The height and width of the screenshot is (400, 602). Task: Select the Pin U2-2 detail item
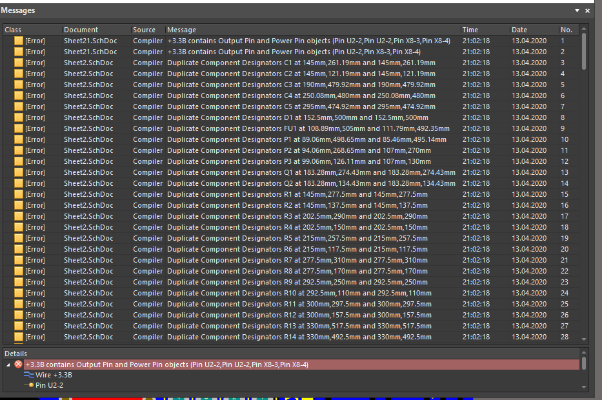coord(49,385)
